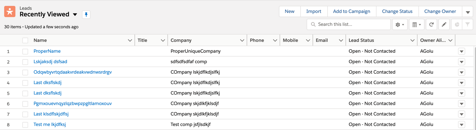476x130 pixels.
Task: Check the box for ProperName row
Action: (x=25, y=52)
